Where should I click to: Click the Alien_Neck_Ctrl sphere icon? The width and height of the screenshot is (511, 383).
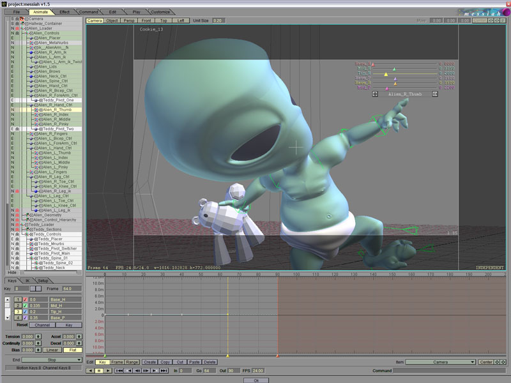[30, 76]
